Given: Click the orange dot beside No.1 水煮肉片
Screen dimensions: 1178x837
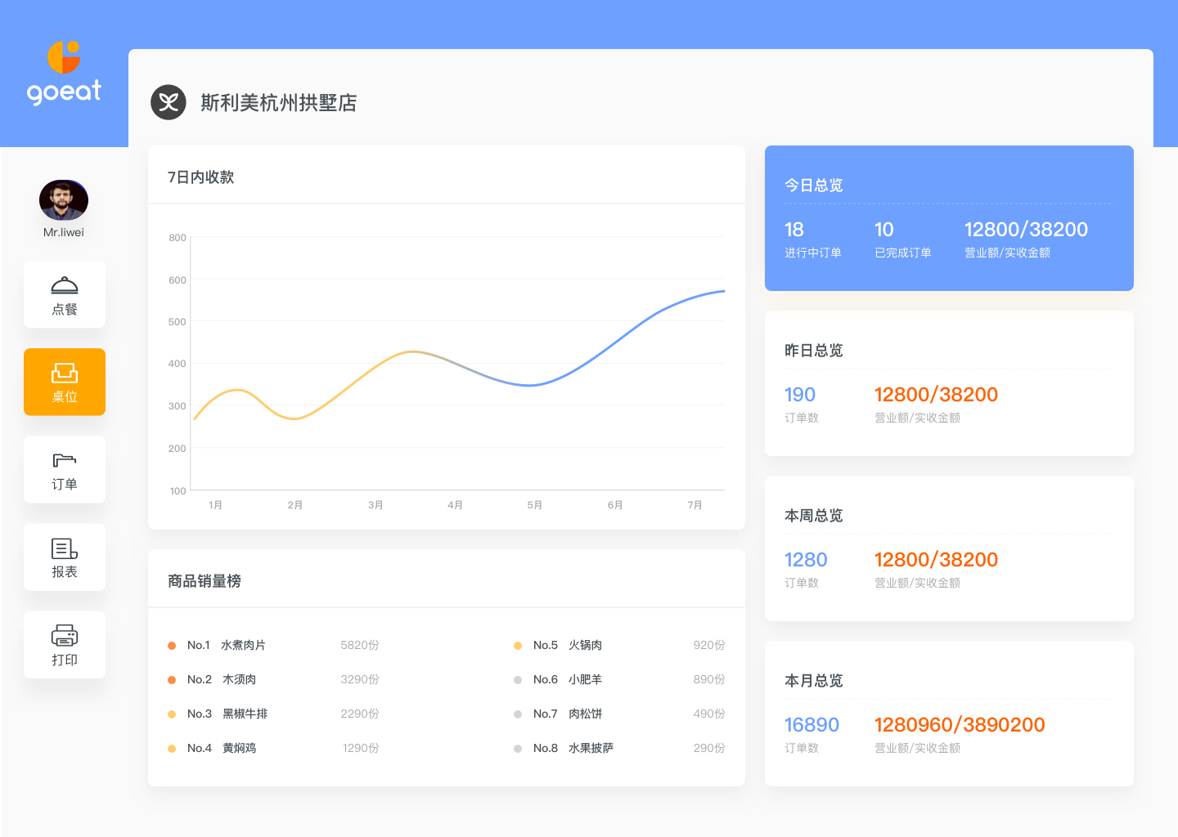Looking at the screenshot, I should (x=172, y=646).
